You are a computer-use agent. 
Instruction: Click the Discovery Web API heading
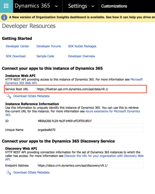coord(21,149)
